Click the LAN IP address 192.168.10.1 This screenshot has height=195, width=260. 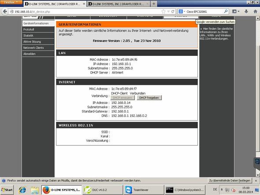[121, 64]
